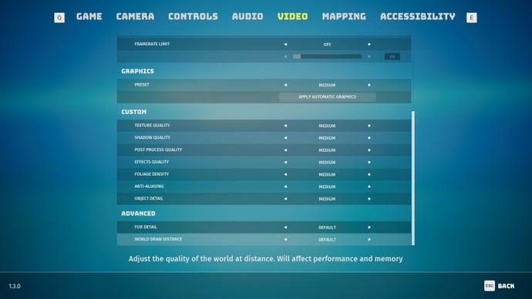Screen dimensions: 532x299
Task: Click the settings list vertical scrollbar
Action: pyautogui.click(x=413, y=178)
